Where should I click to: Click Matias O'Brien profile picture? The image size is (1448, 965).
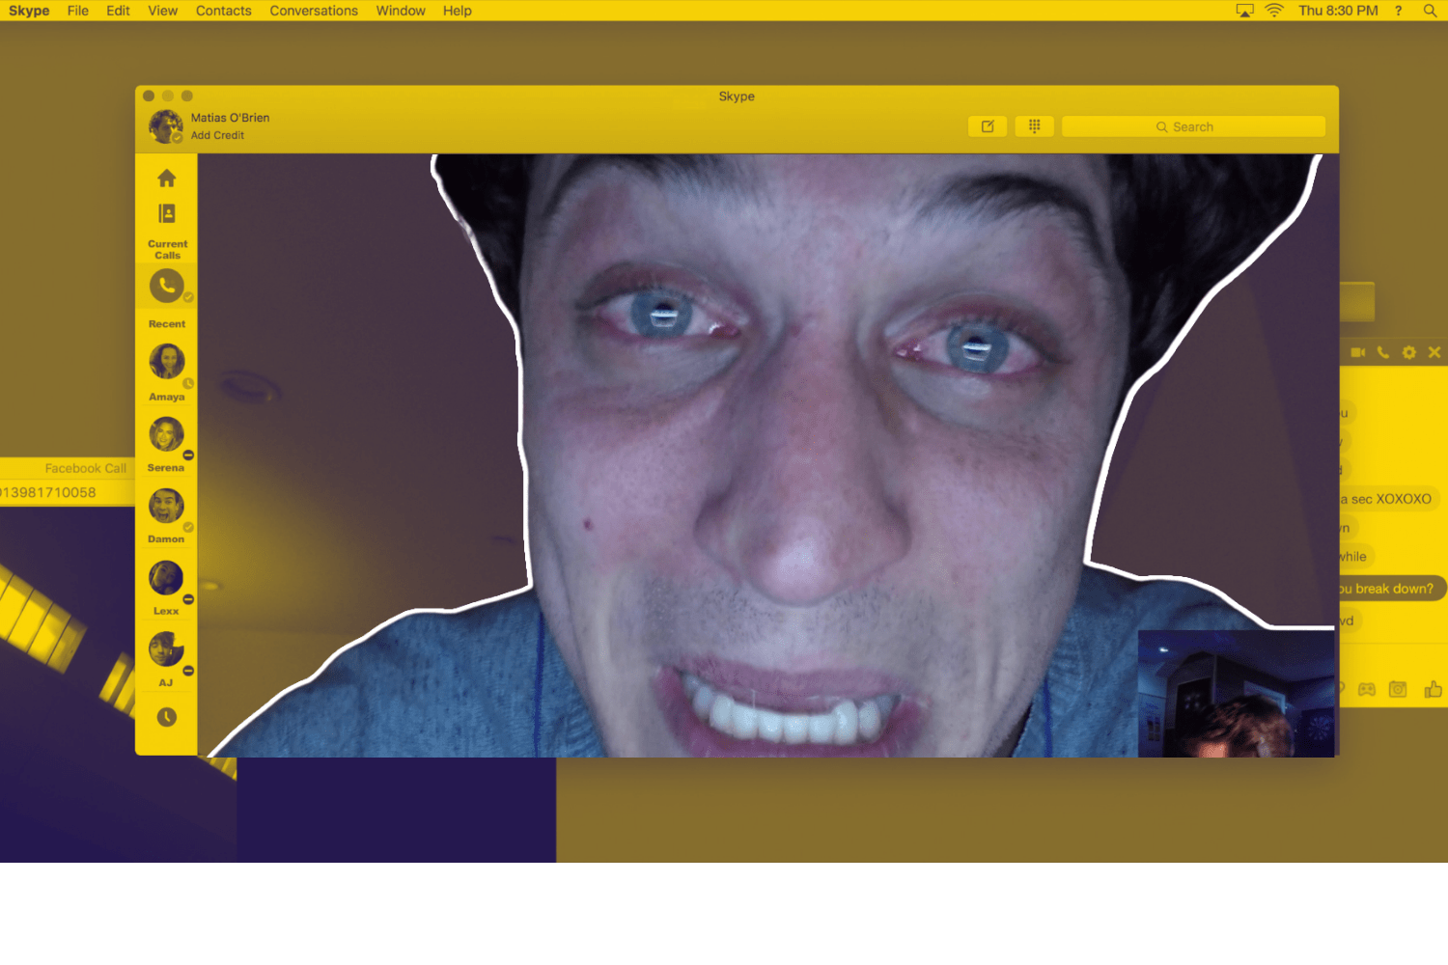click(166, 126)
